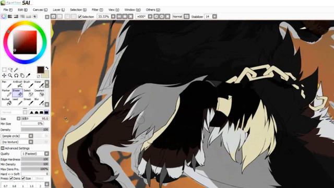The width and height of the screenshot is (334, 188).
Task: Open the brush shape (simple circle) dropdown
Action: (31, 136)
